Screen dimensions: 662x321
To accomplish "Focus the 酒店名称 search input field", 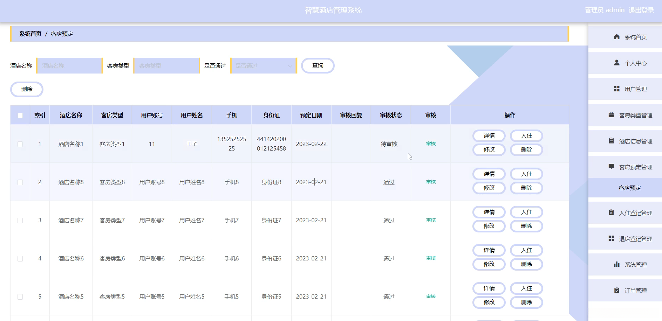I will click(x=69, y=66).
